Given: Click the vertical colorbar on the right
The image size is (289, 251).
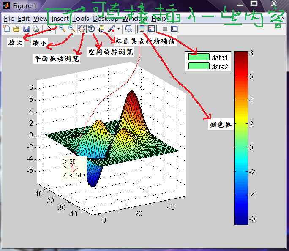Looking at the screenshot, I should (241, 138).
